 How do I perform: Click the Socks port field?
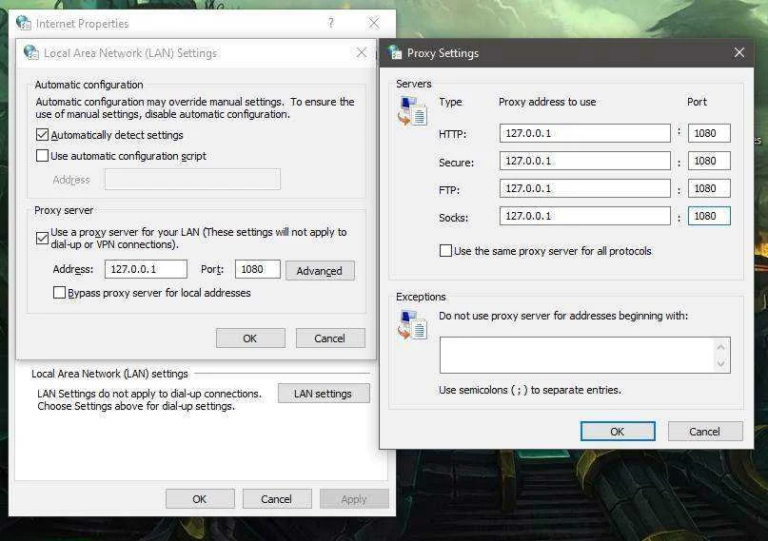tap(709, 216)
